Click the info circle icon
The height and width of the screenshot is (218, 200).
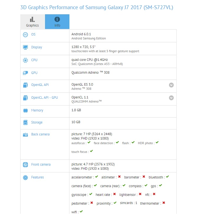(57, 19)
